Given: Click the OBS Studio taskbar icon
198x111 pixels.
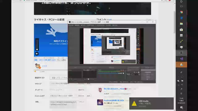Looking at the screenshot, I should (181, 53).
